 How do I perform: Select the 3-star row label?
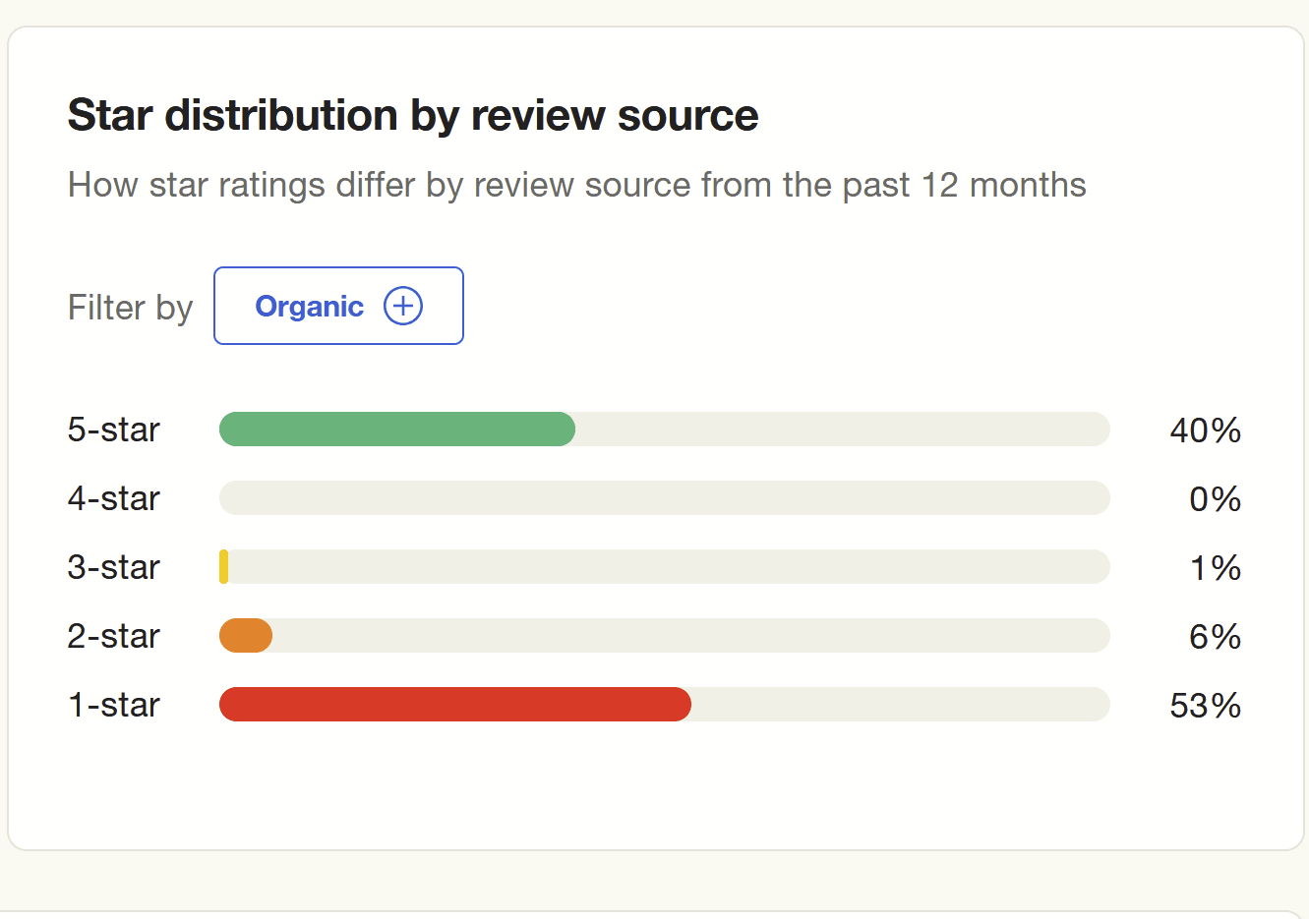[113, 568]
